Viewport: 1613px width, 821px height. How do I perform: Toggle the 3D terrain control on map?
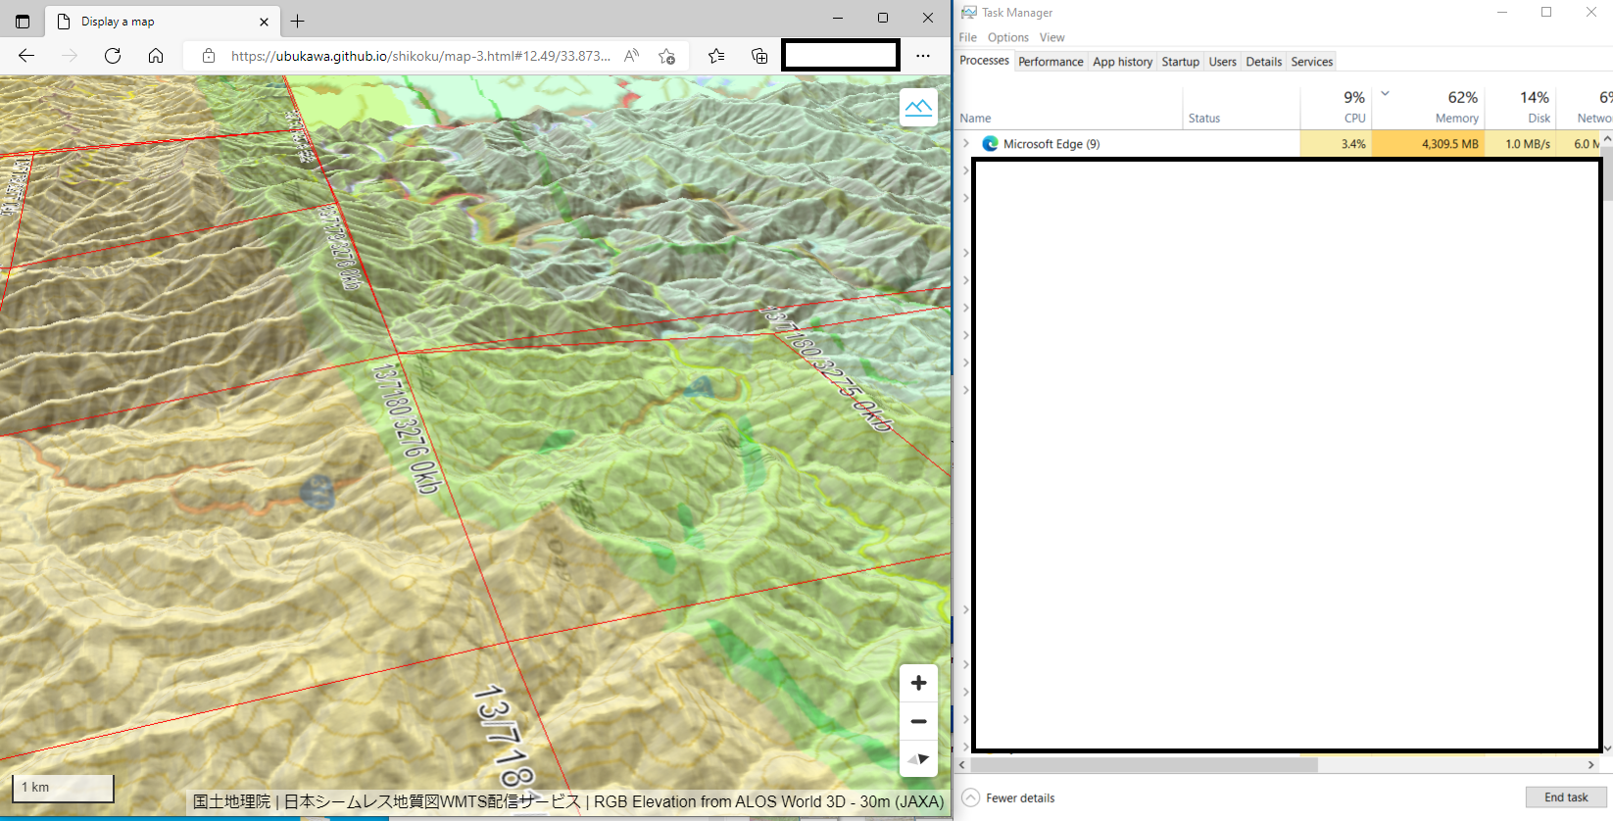pyautogui.click(x=918, y=108)
